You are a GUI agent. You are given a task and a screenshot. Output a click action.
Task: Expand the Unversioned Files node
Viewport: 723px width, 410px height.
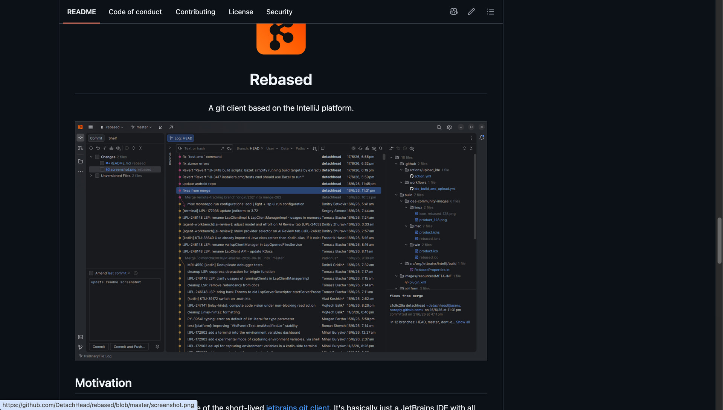tap(91, 176)
